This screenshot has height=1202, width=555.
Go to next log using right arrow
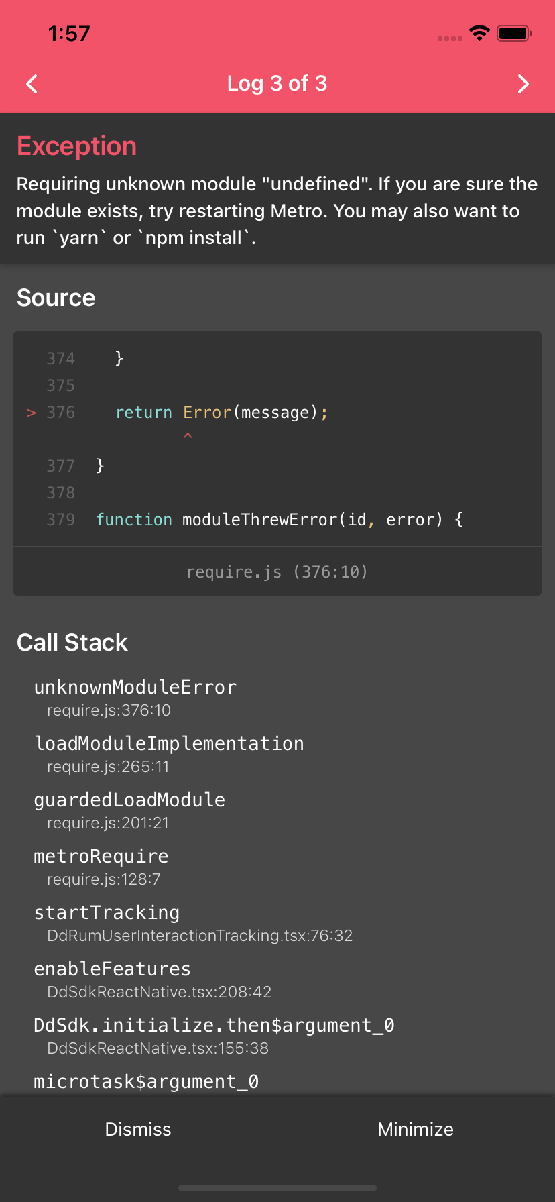click(523, 84)
